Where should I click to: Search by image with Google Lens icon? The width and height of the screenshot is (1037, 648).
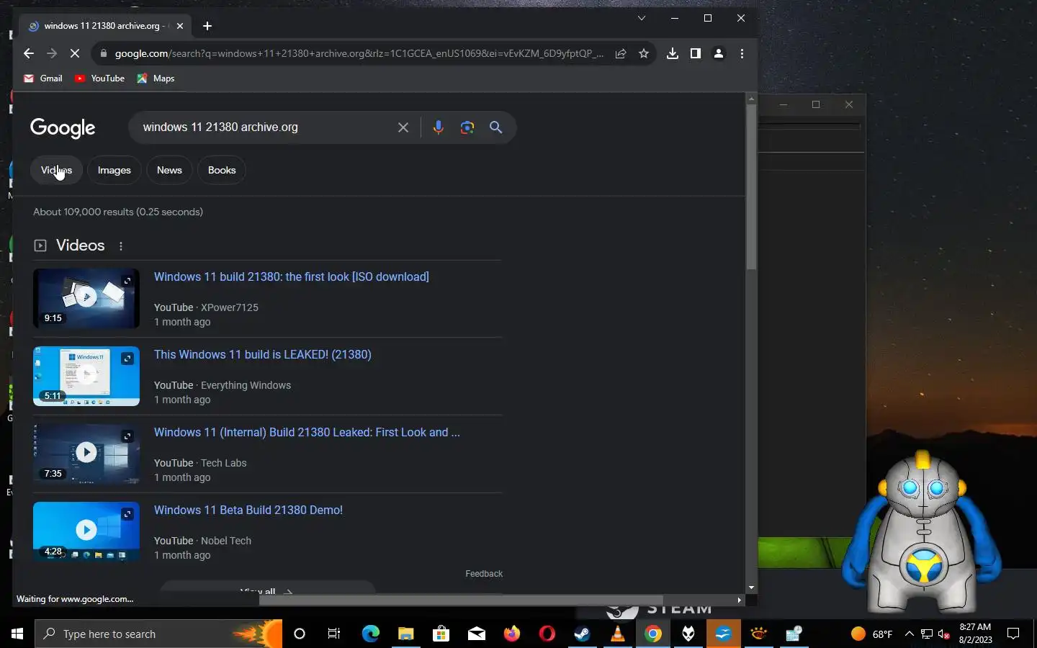tap(467, 127)
